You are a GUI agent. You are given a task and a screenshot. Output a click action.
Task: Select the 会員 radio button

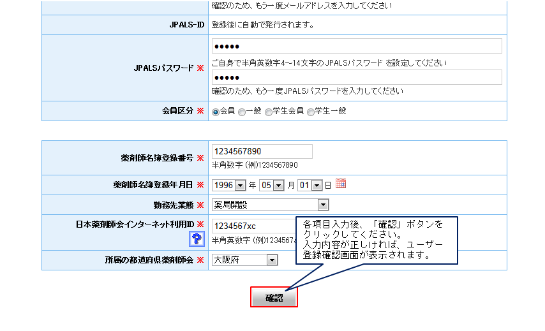click(x=216, y=112)
